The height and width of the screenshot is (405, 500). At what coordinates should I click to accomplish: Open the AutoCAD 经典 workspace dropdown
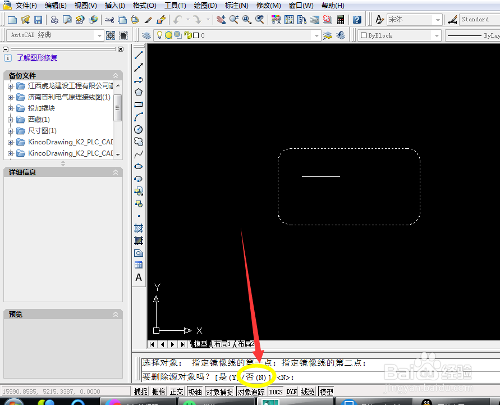coord(99,35)
